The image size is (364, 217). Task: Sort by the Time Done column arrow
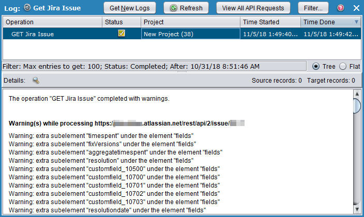coord(356,22)
